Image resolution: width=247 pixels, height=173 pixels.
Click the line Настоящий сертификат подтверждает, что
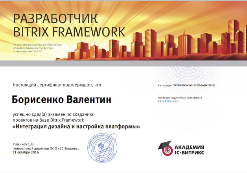57,85
